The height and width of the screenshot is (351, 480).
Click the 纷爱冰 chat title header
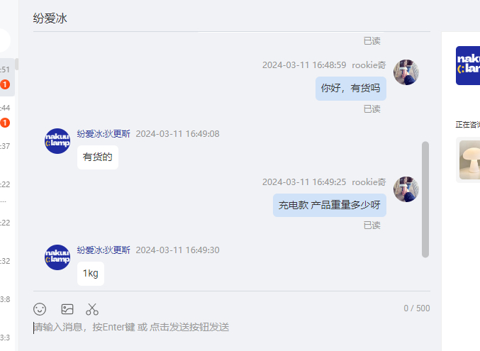(x=50, y=18)
